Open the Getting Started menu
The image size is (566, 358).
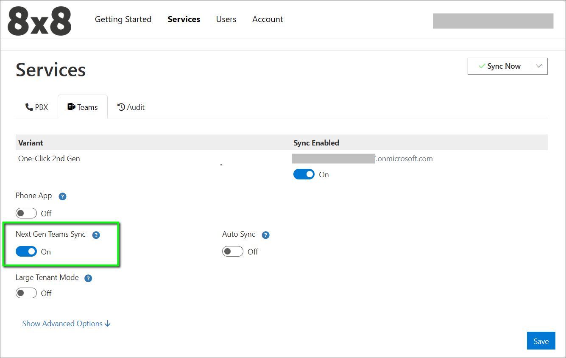click(123, 19)
